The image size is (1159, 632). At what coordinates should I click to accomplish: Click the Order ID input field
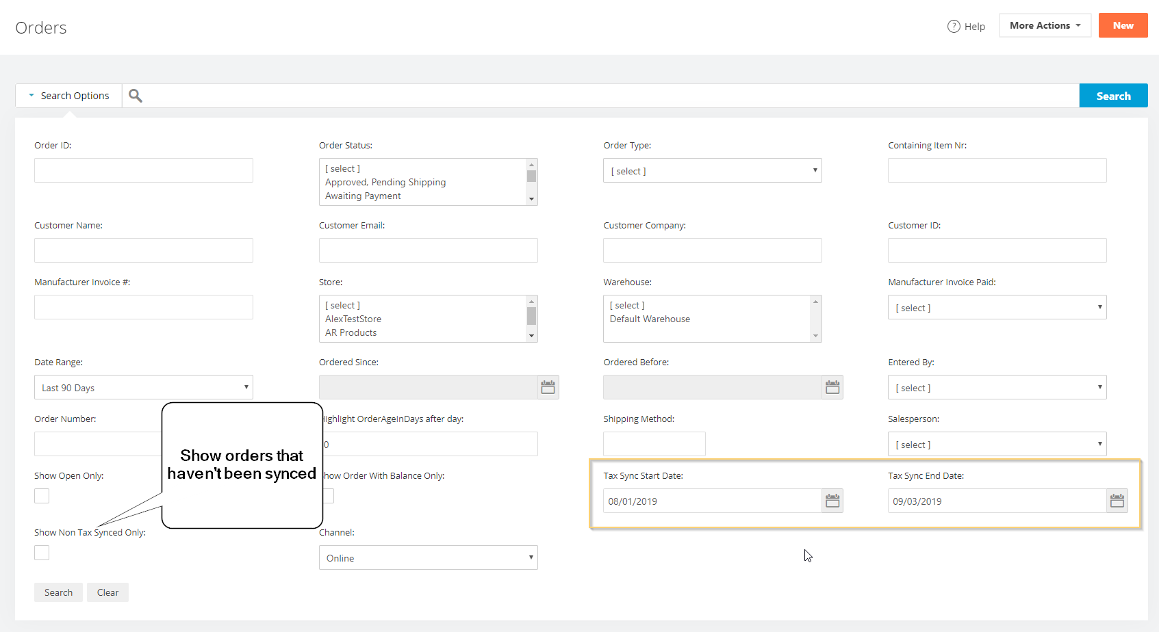coord(144,170)
